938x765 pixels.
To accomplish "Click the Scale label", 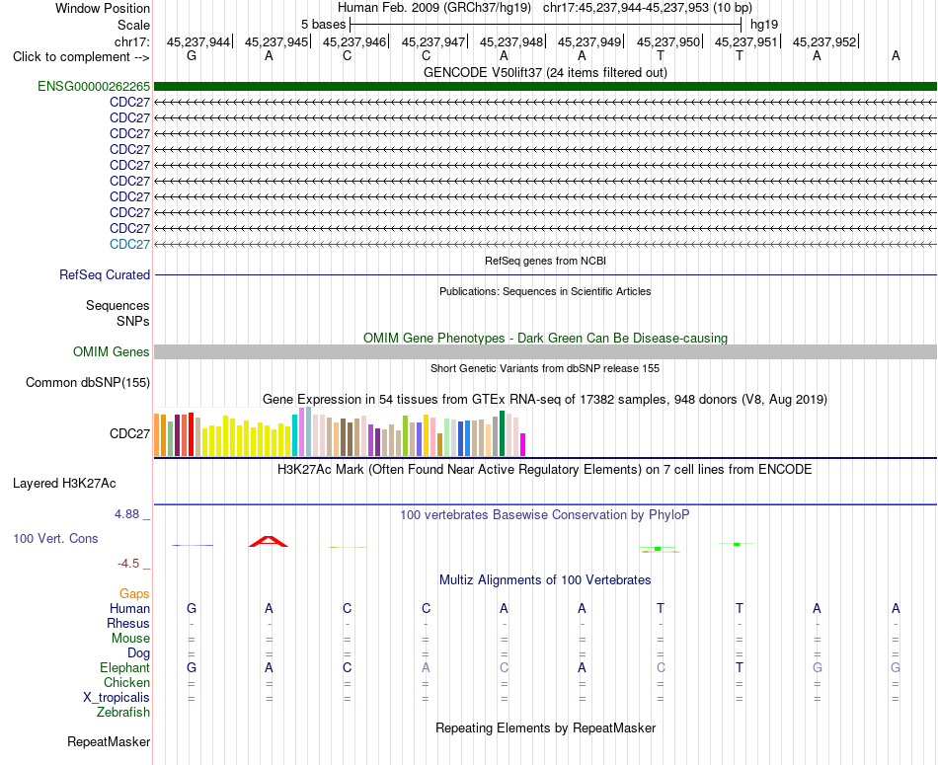I will point(133,25).
